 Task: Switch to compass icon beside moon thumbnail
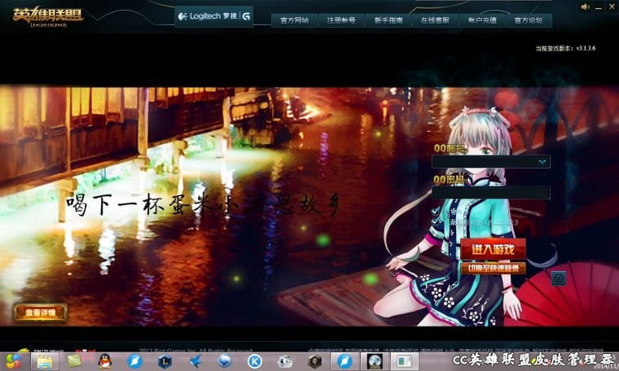(x=345, y=361)
